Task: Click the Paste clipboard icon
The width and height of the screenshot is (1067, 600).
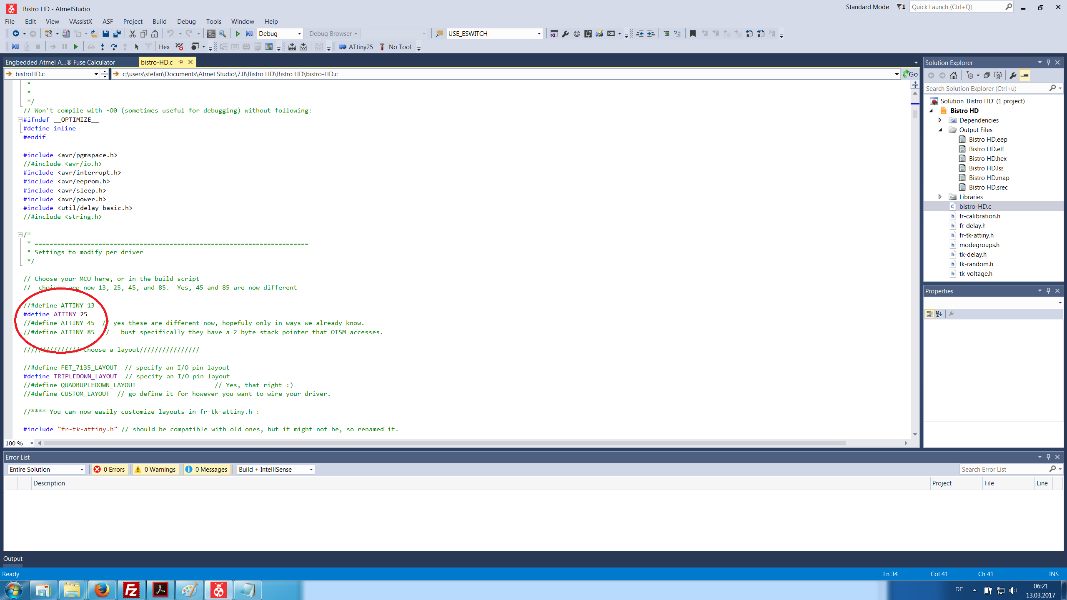Action: 155,34
